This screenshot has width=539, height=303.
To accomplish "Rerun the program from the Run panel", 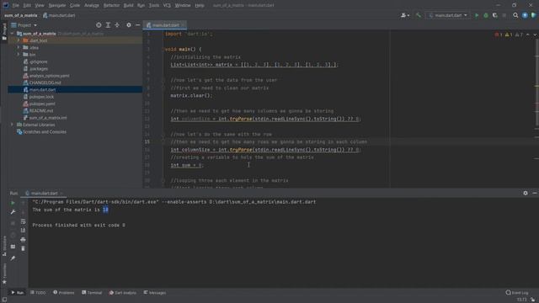I will [13, 203].
